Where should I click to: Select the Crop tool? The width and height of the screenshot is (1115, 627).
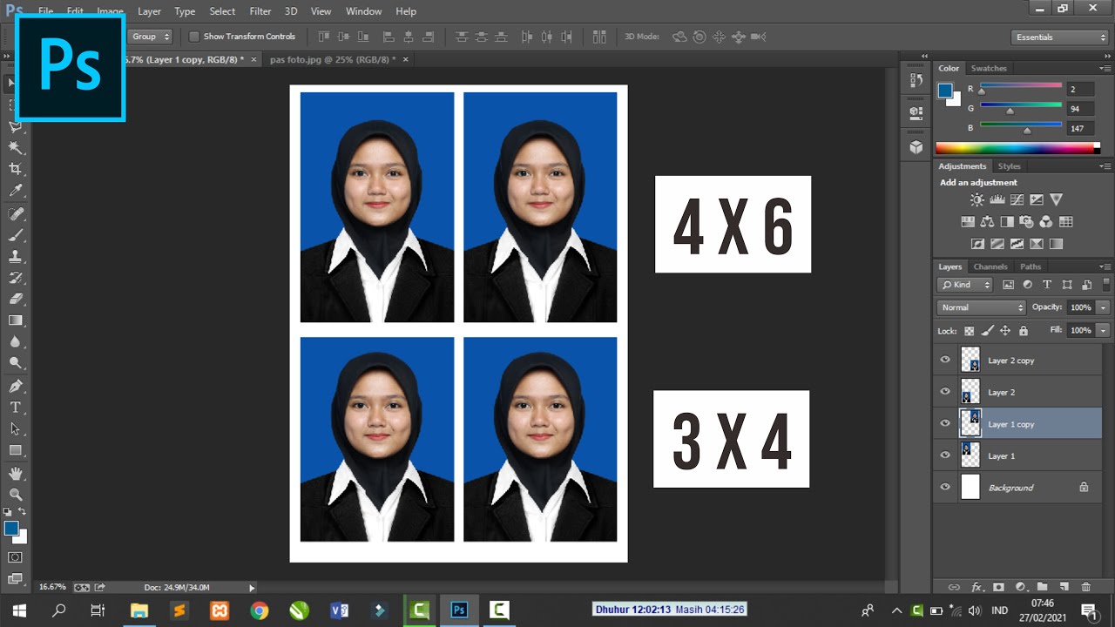(x=15, y=169)
